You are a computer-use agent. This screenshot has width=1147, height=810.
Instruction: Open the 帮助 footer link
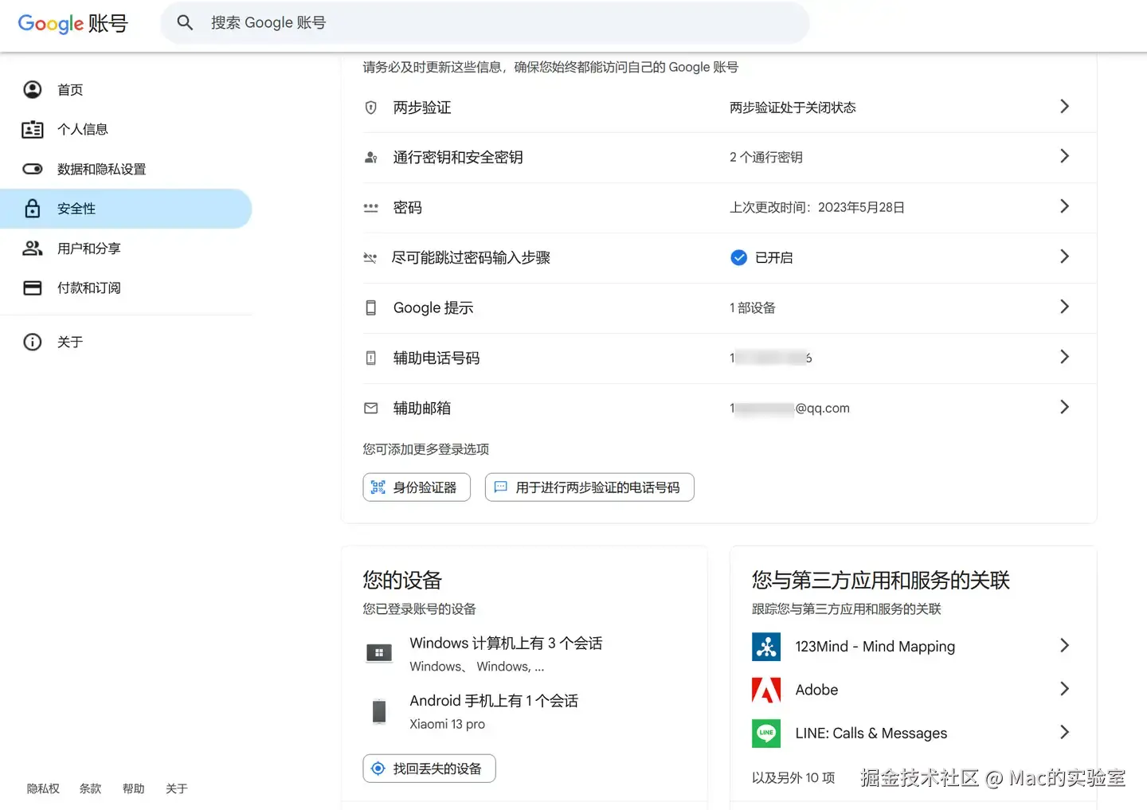133,788
